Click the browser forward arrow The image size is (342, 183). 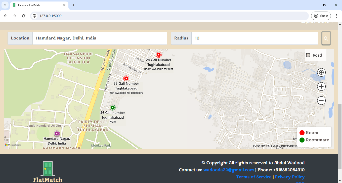point(15,16)
